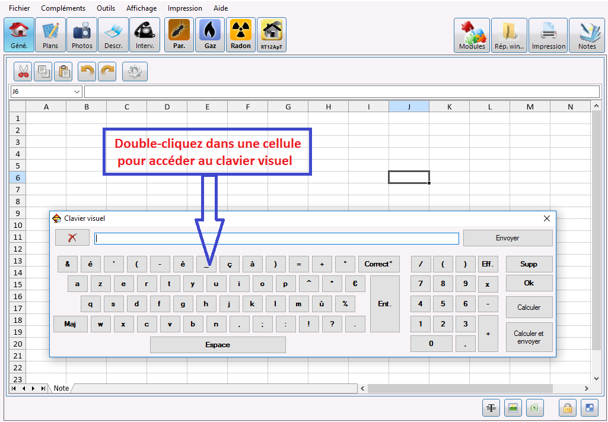Open the Photos camera module
This screenshot has width=608, height=422.
pos(82,35)
